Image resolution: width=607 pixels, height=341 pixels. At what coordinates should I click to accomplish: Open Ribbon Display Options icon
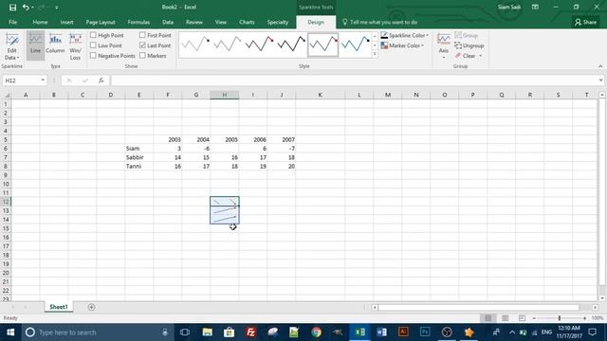click(x=535, y=7)
